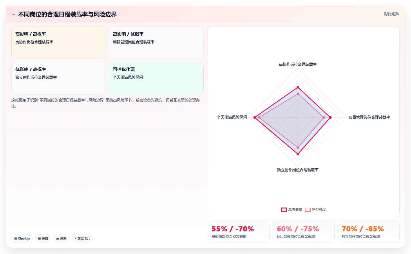The width and height of the screenshot is (411, 254).
Task: Click the 进度 tag chip
Action: pos(61,238)
